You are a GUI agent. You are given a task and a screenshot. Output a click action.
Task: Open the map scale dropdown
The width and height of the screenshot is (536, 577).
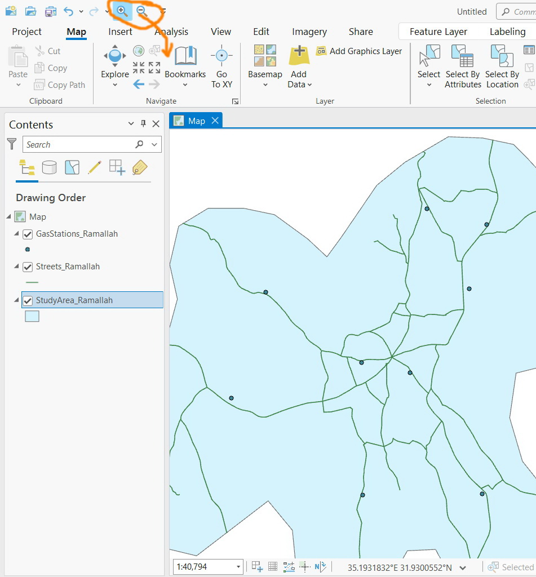coord(238,567)
